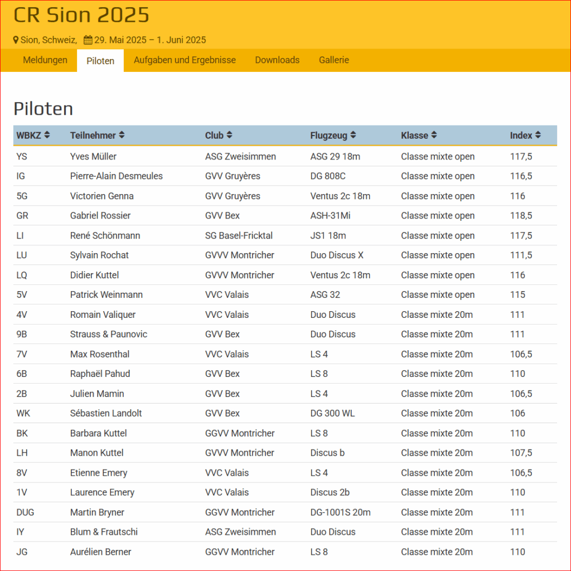
Task: Select the Yves Müller row
Action: pos(285,157)
